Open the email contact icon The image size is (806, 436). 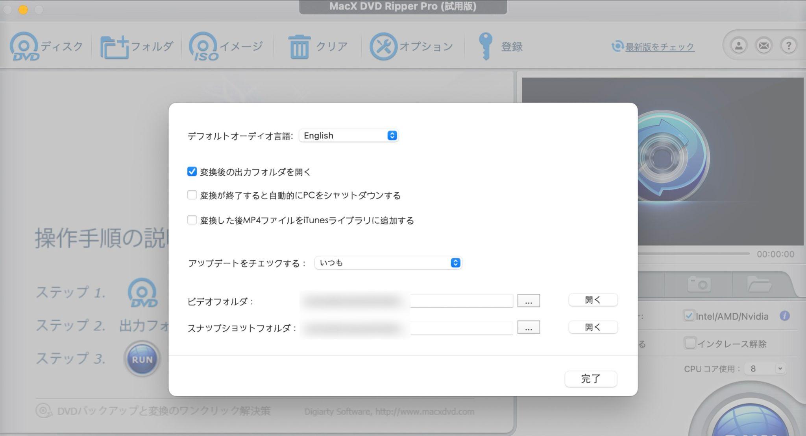tap(763, 46)
